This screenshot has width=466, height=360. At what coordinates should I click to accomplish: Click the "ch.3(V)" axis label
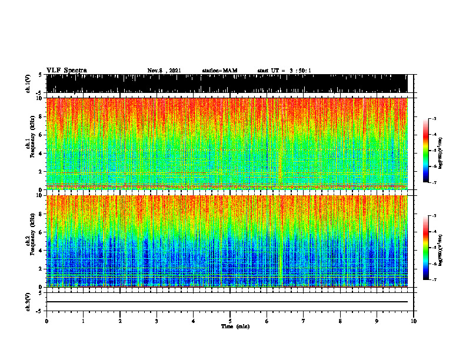pos(28,302)
